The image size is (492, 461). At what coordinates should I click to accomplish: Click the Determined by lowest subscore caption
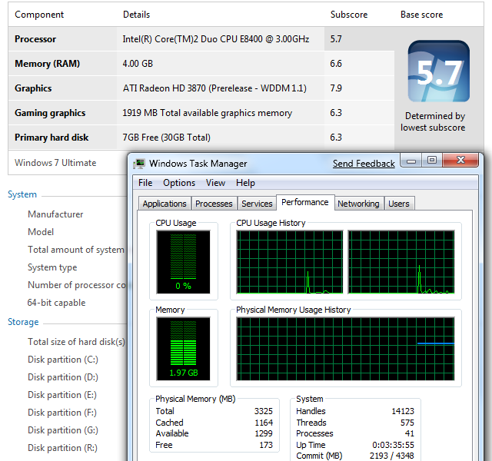pyautogui.click(x=433, y=121)
